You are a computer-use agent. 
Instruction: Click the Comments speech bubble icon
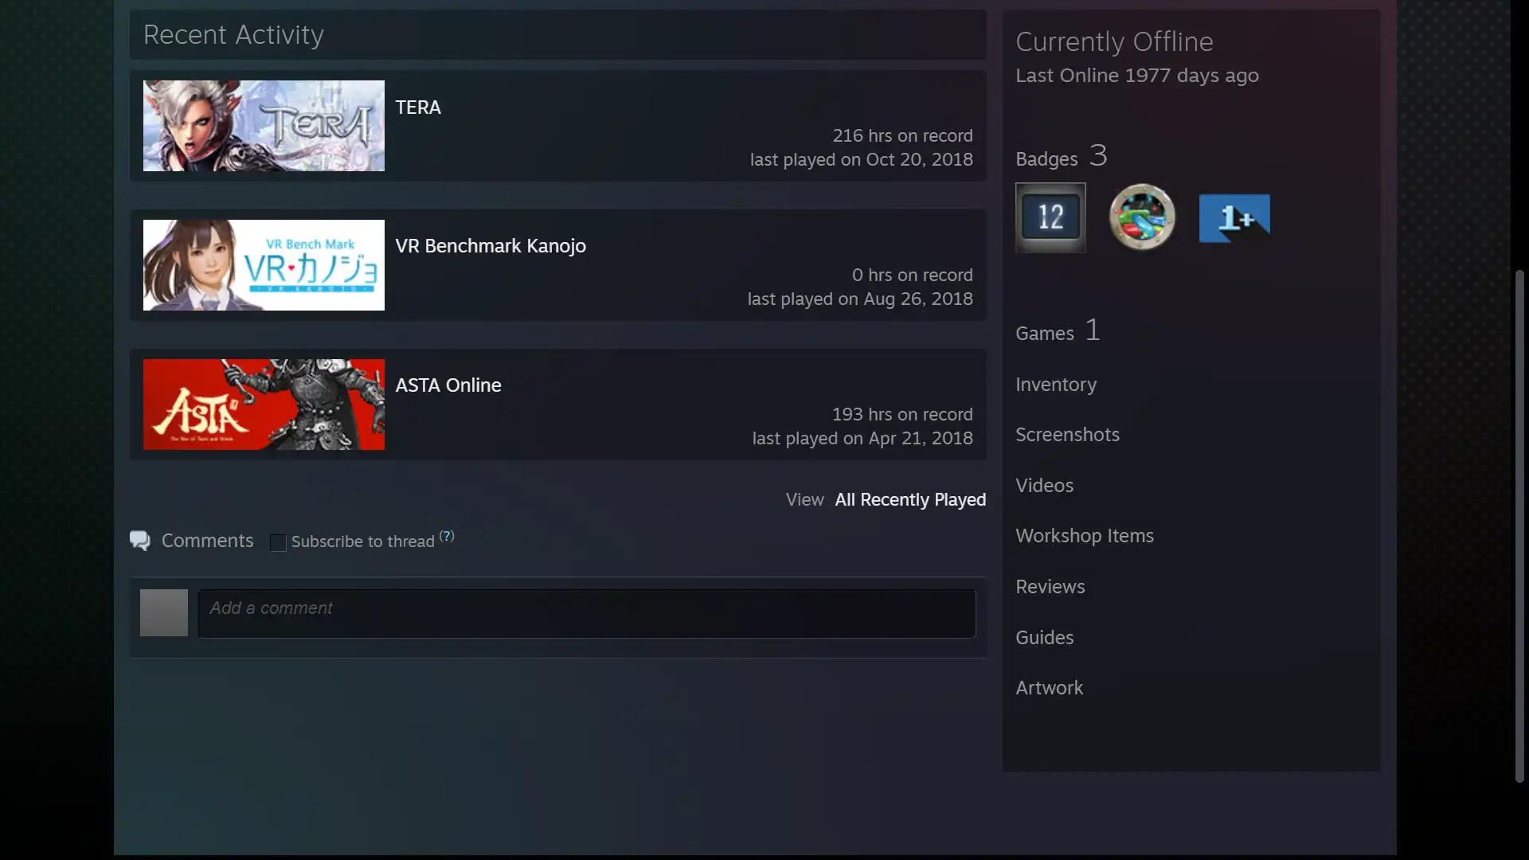(140, 541)
